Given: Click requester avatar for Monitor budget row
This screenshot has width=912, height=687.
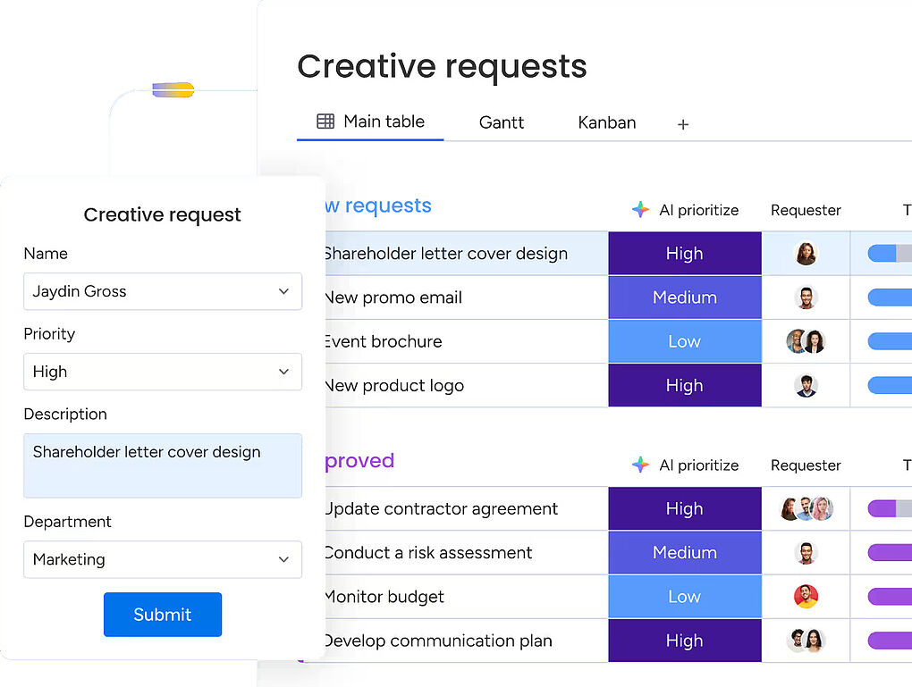Looking at the screenshot, I should pyautogui.click(x=806, y=597).
